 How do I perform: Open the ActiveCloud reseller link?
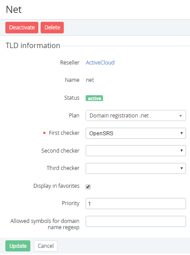(100, 62)
